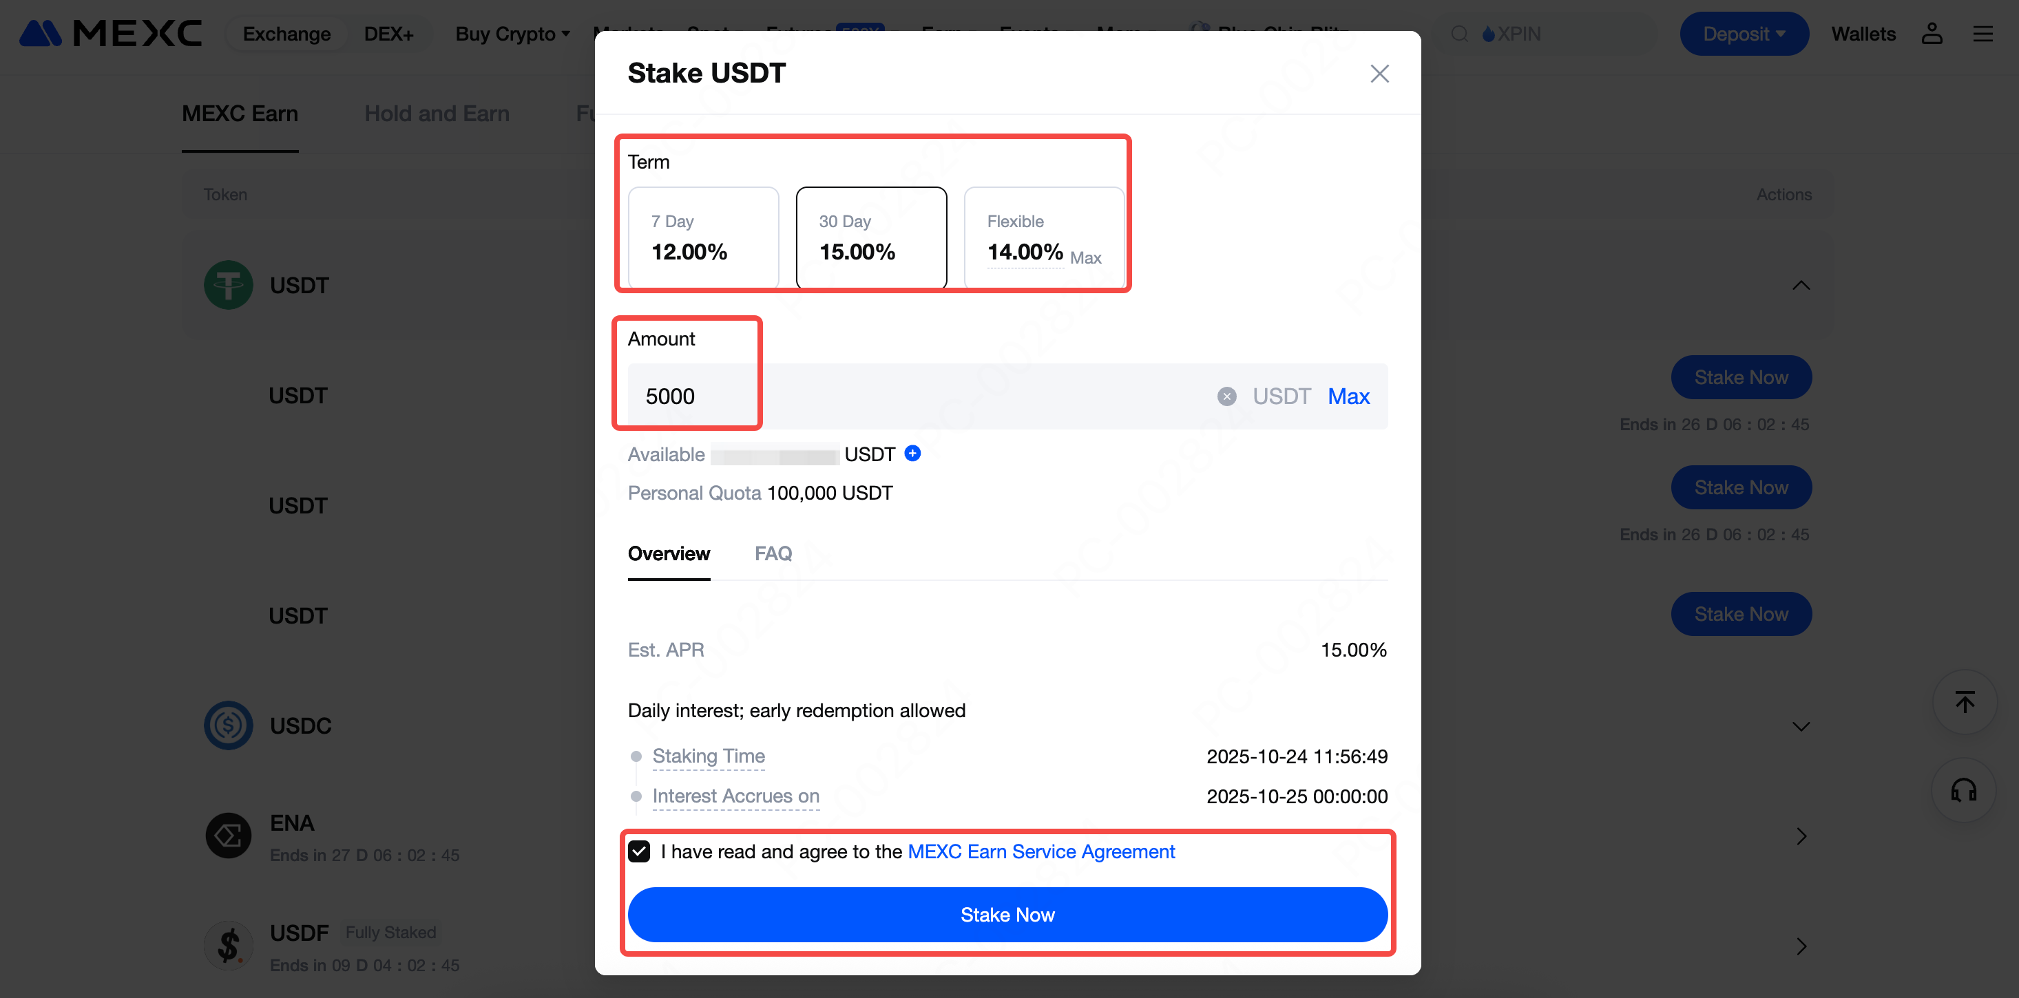Viewport: 2019px width, 998px height.
Task: Select the Flexible 14.00% term option
Action: tap(1043, 237)
